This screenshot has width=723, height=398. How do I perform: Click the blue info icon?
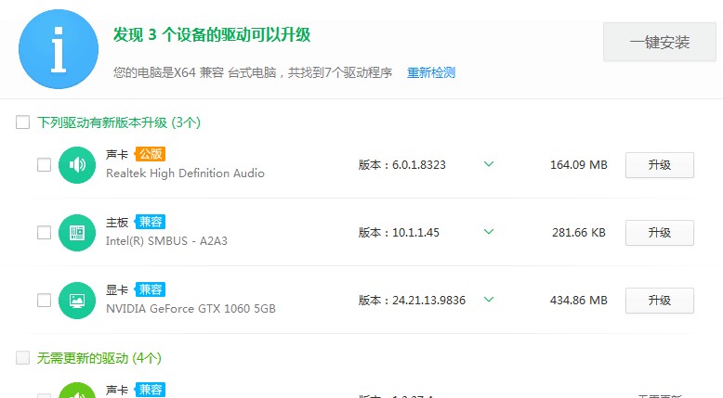(59, 50)
